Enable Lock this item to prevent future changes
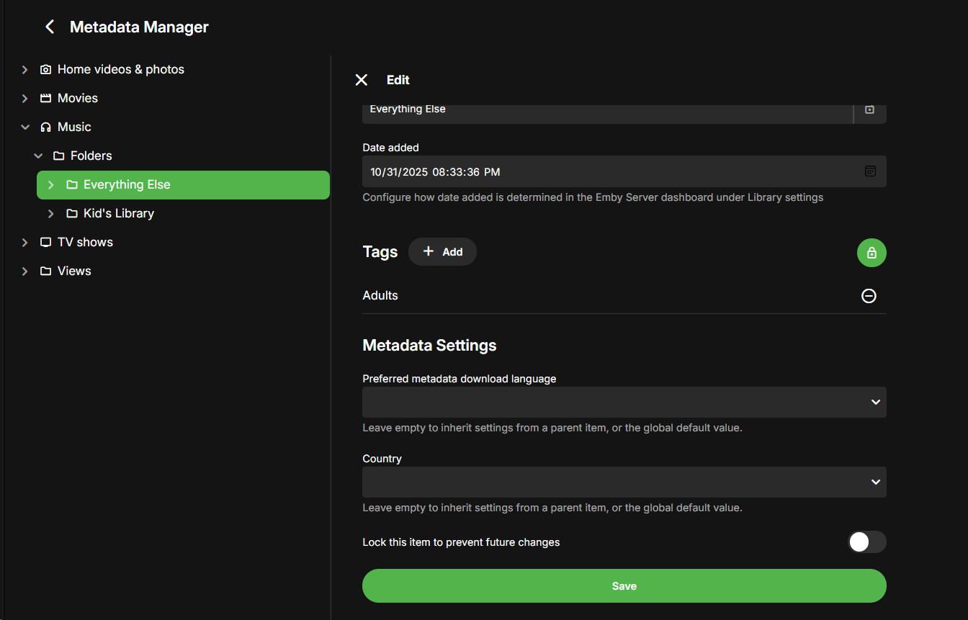 (x=866, y=542)
